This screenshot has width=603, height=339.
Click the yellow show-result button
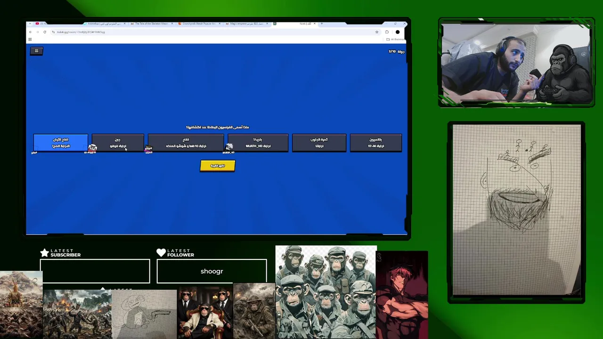click(218, 166)
